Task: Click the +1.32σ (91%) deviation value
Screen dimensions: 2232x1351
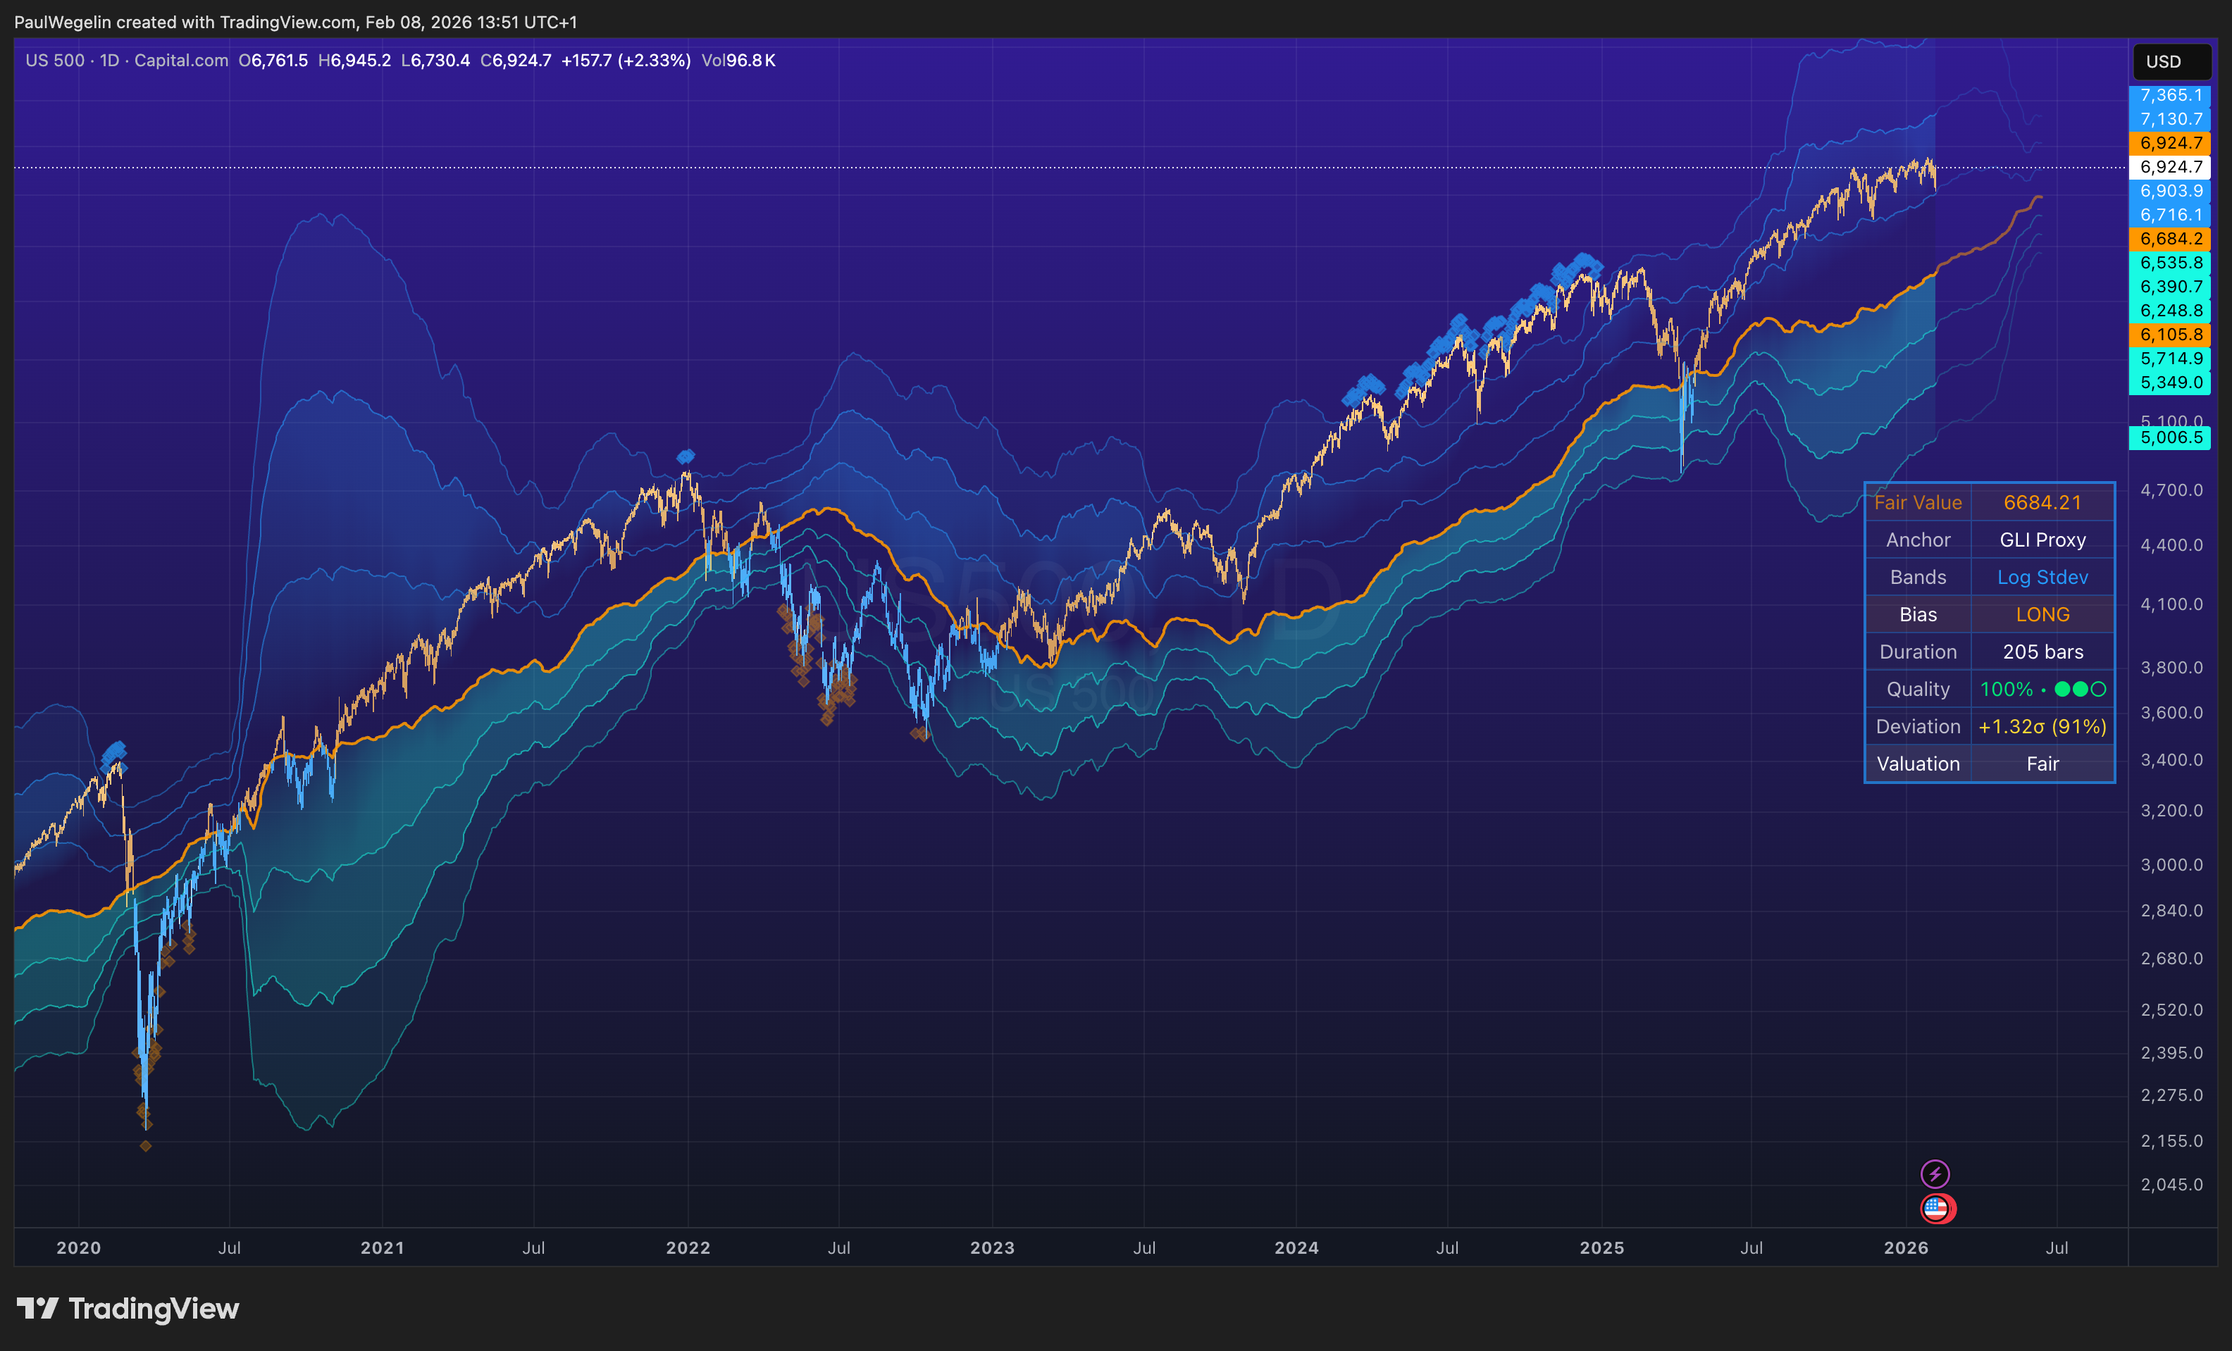Action: click(x=2042, y=726)
